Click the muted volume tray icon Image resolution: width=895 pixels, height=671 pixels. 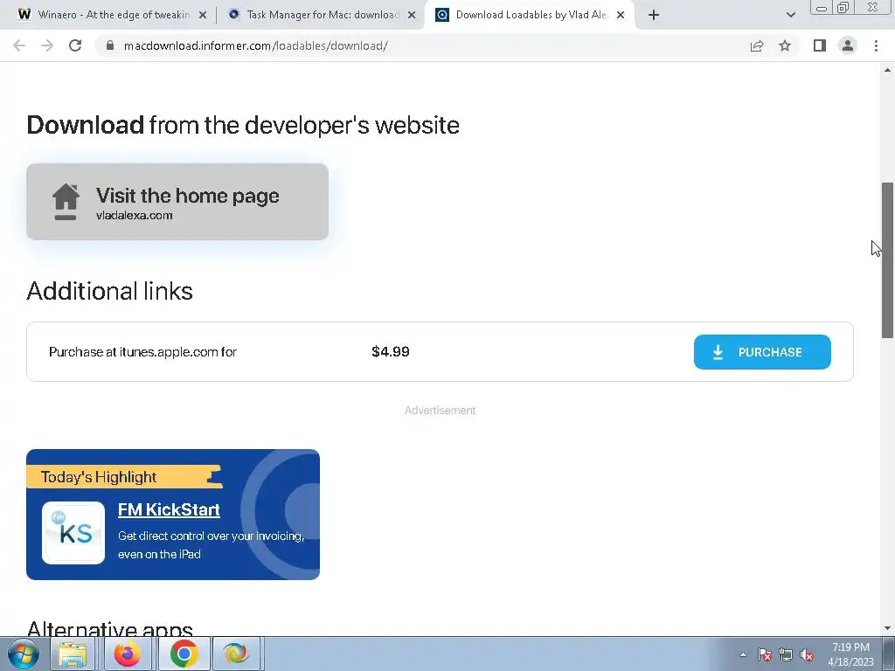pos(807,654)
